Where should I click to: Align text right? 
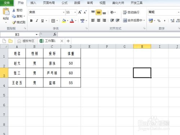[104, 21]
